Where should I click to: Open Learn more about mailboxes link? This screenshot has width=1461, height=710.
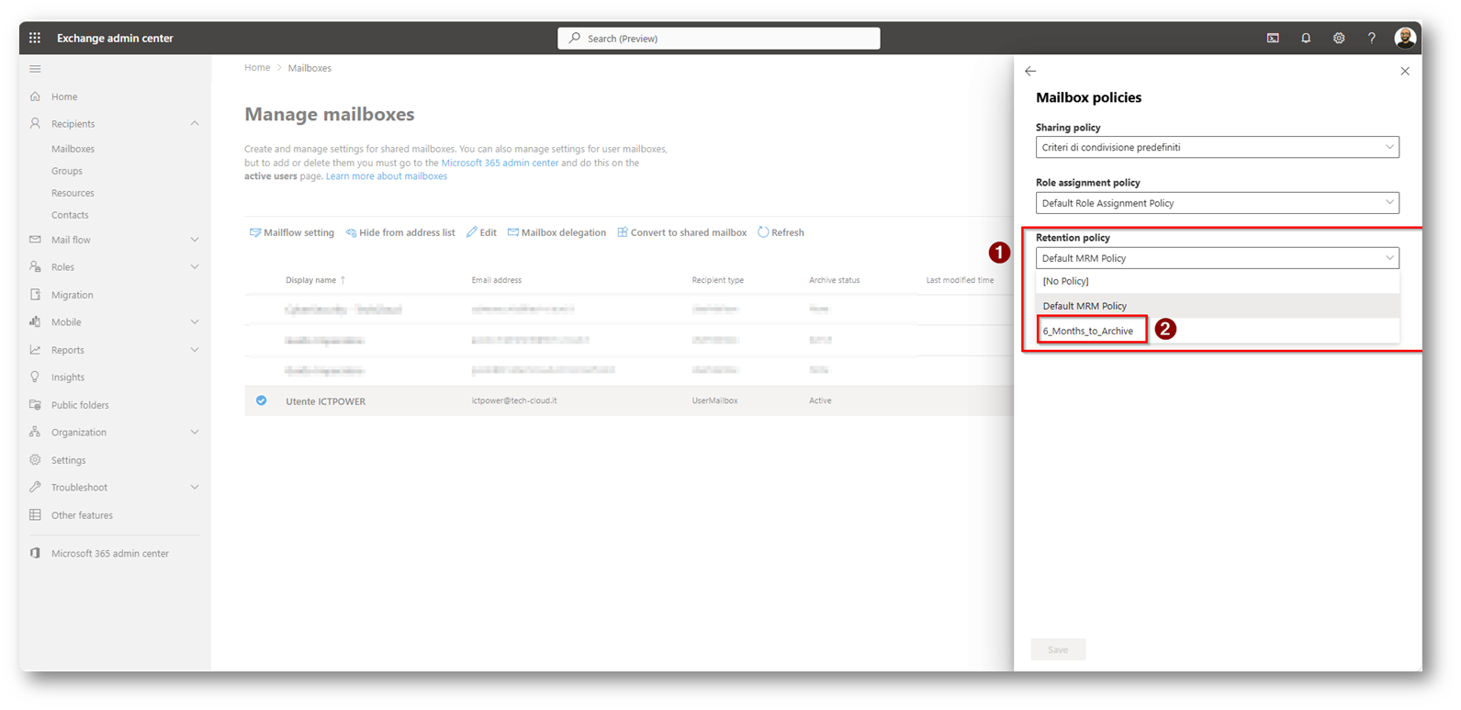pos(387,176)
